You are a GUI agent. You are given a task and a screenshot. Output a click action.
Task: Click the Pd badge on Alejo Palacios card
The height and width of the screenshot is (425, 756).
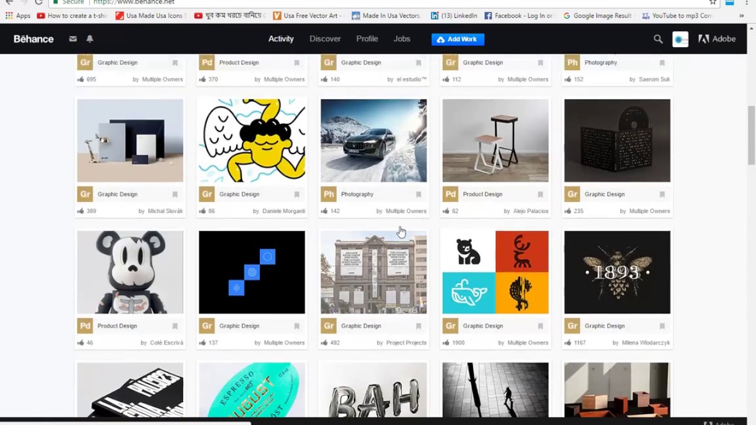point(450,194)
